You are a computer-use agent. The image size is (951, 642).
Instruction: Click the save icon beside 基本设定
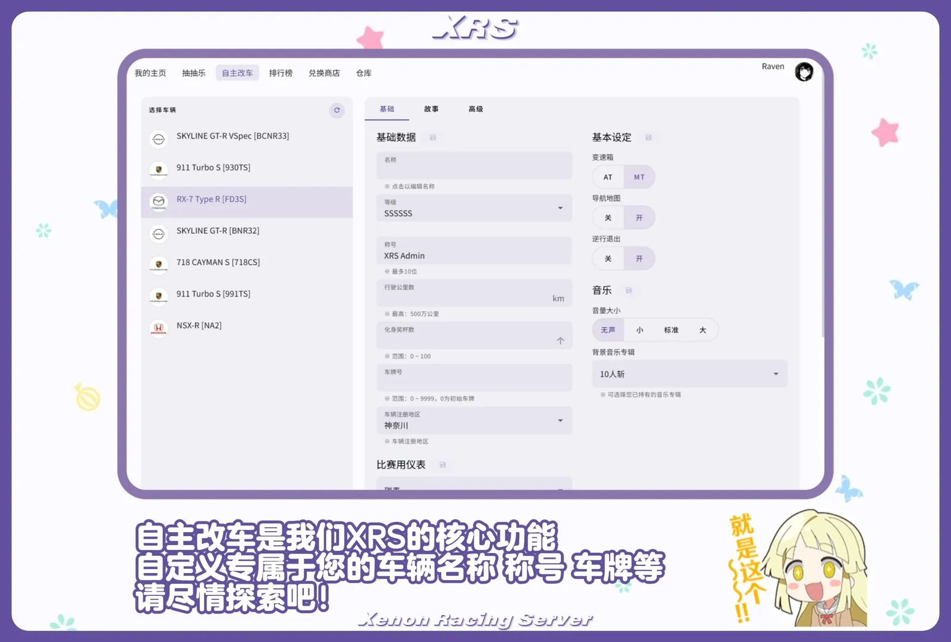(x=648, y=137)
